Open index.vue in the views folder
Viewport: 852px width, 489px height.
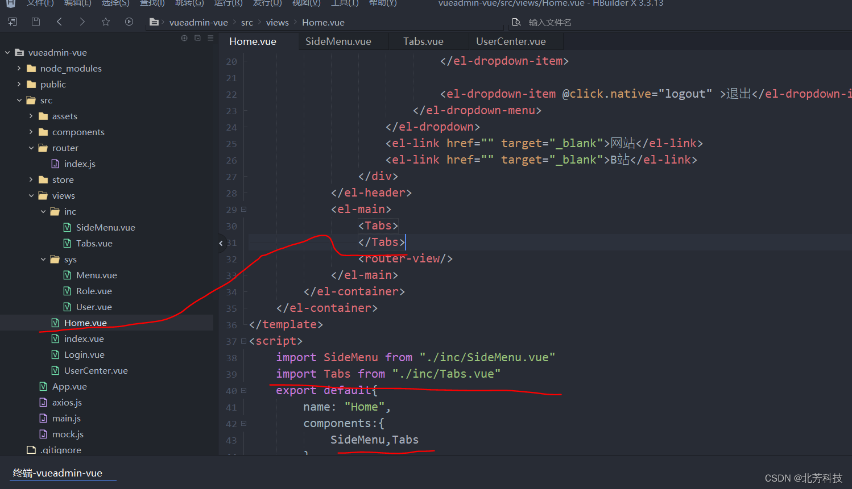(84, 338)
